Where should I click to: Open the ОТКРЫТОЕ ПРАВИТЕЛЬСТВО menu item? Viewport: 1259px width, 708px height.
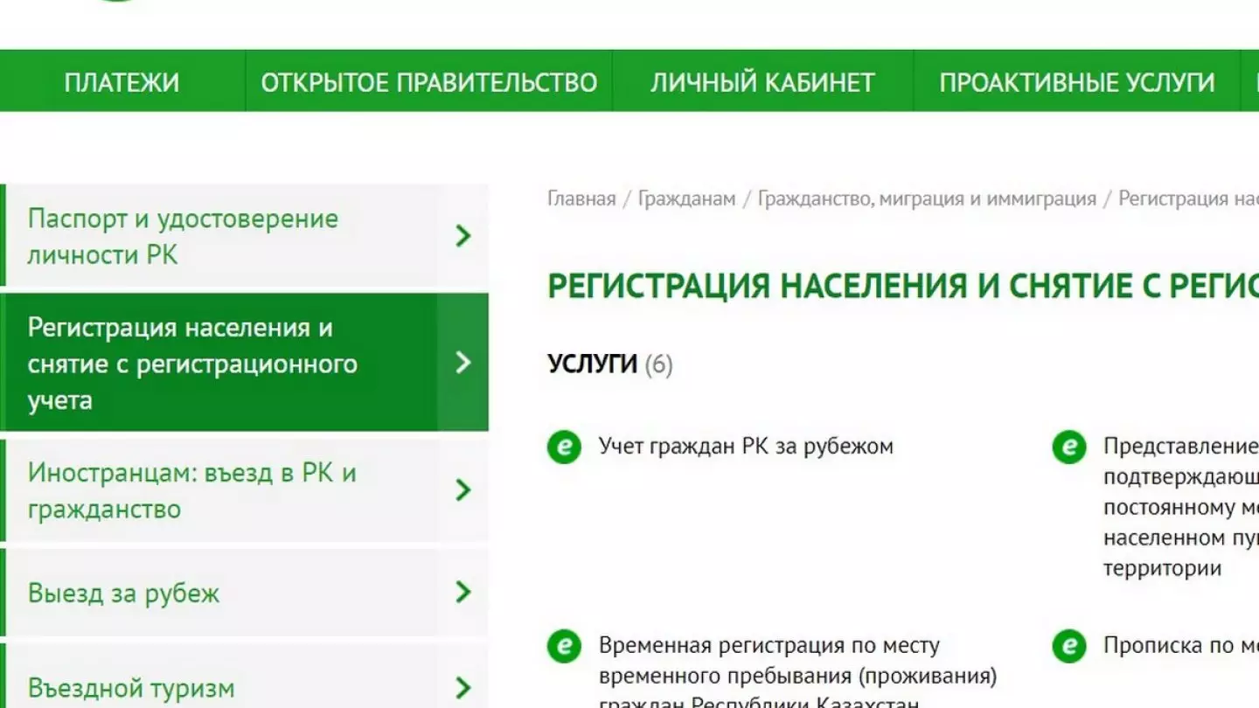click(x=429, y=81)
